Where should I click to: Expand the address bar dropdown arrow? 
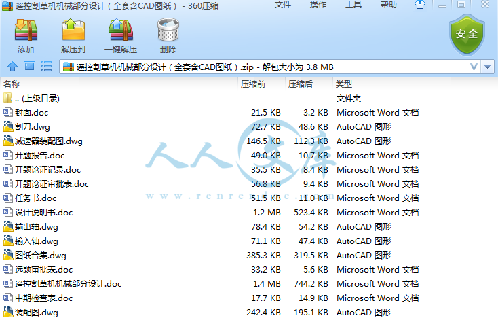488,67
